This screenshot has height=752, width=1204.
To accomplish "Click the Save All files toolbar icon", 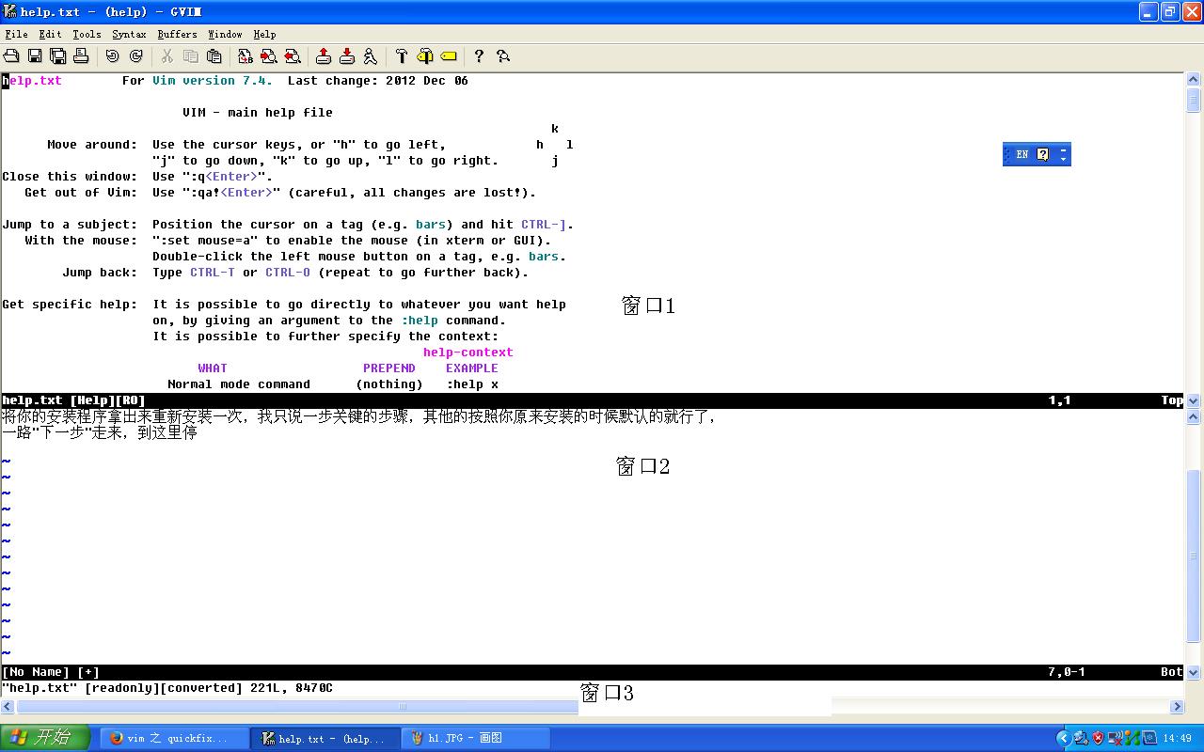I will point(57,56).
